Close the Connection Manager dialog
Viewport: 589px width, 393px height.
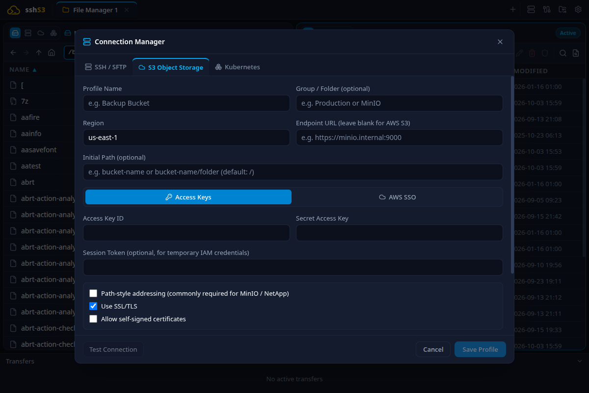click(500, 42)
